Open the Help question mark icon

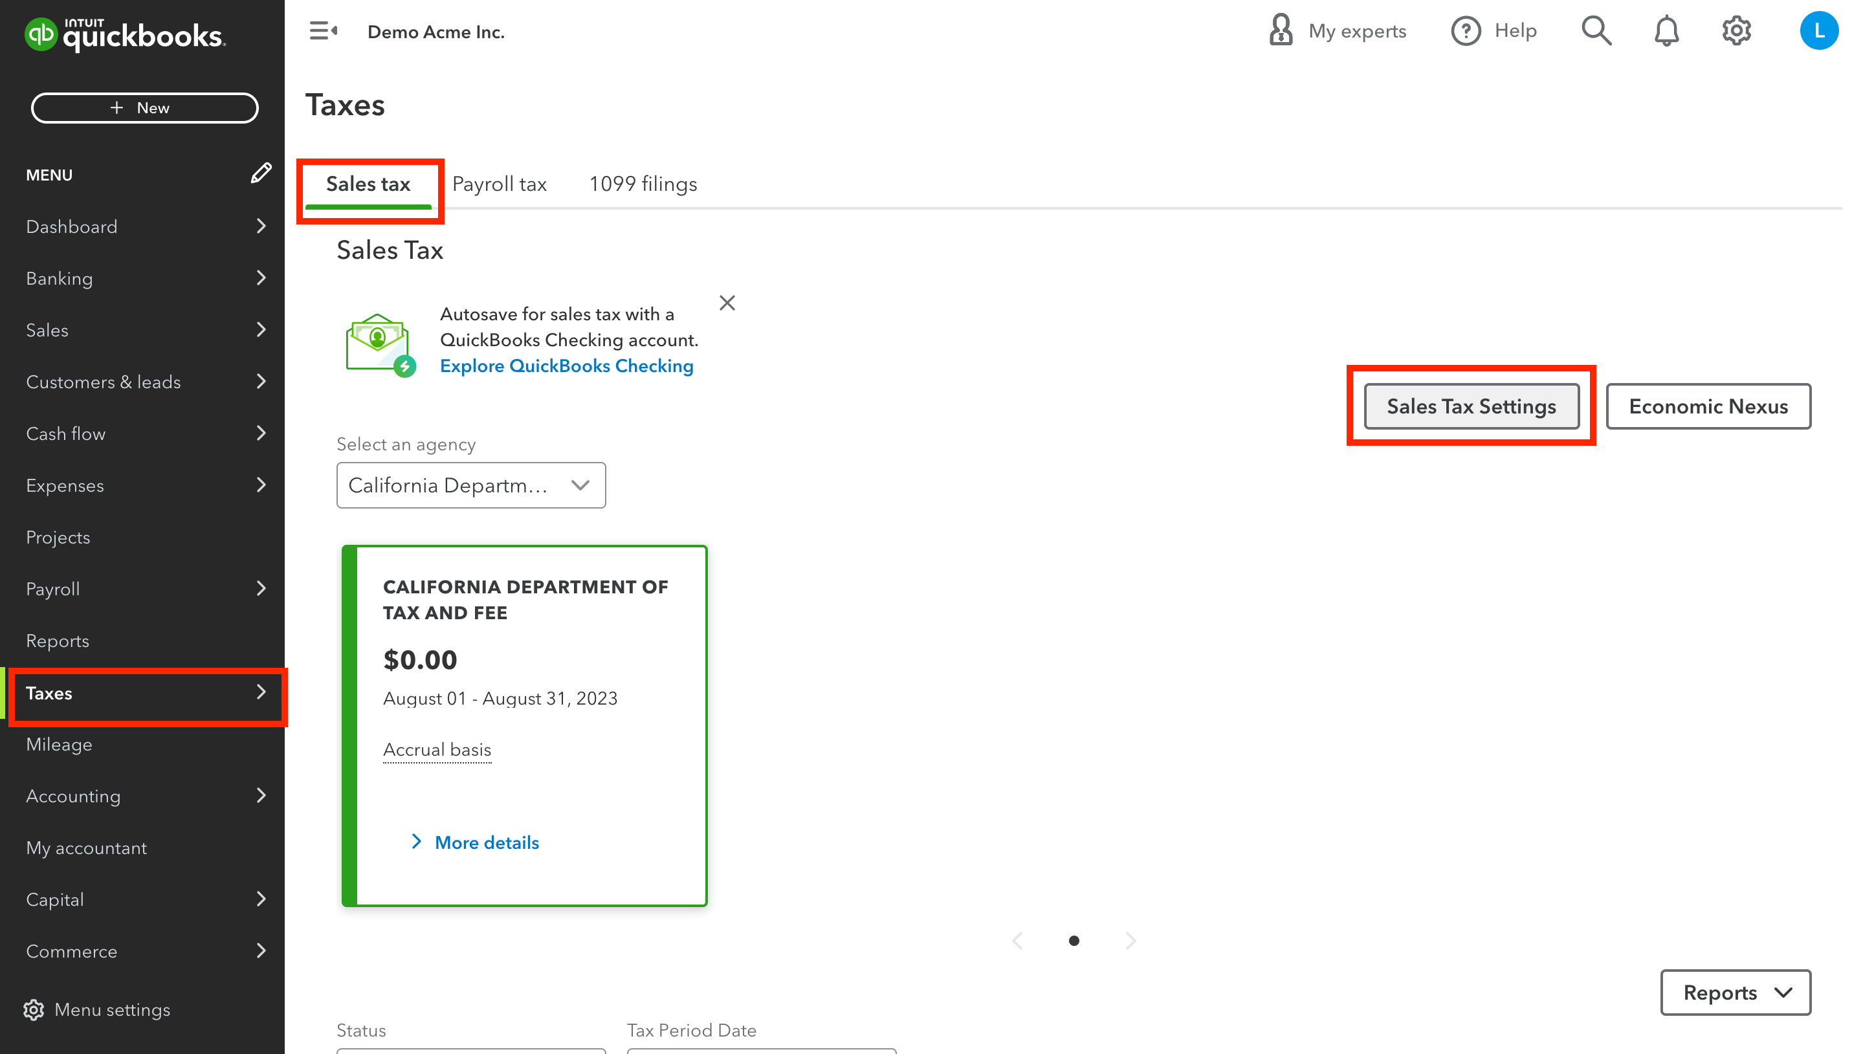tap(1465, 30)
